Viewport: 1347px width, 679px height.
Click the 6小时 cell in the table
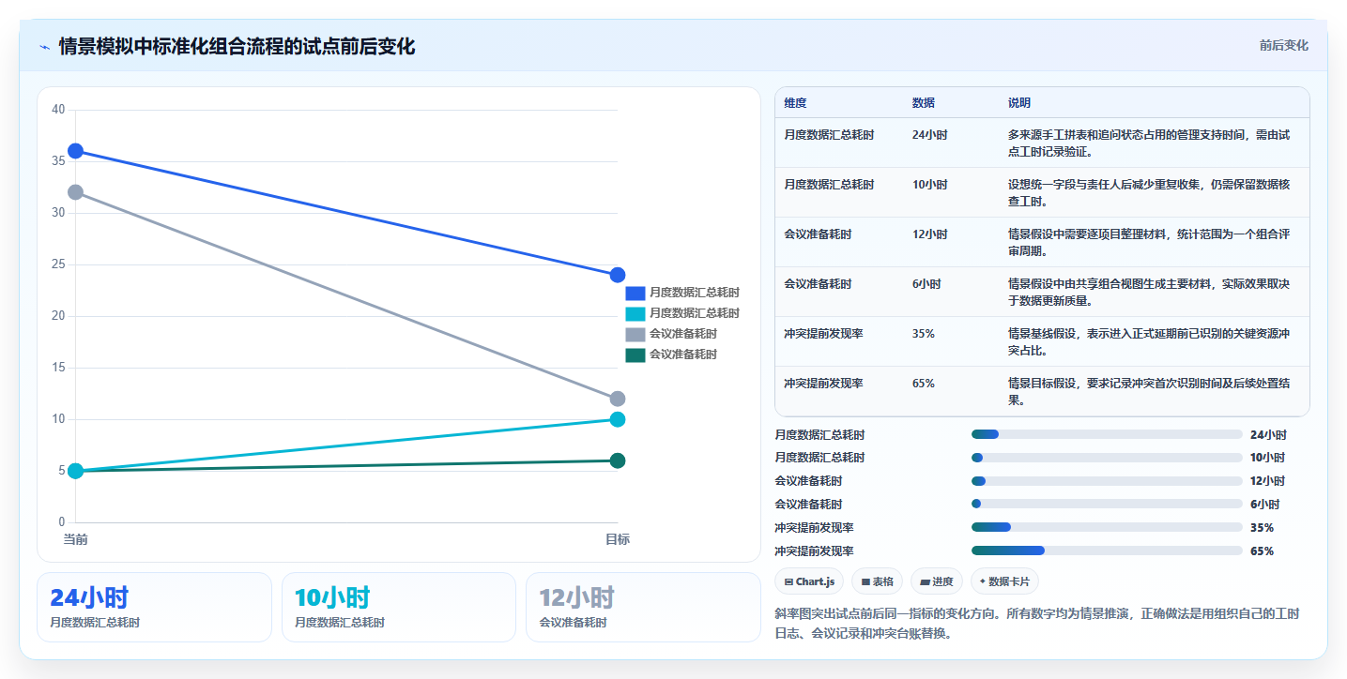pyautogui.click(x=926, y=284)
